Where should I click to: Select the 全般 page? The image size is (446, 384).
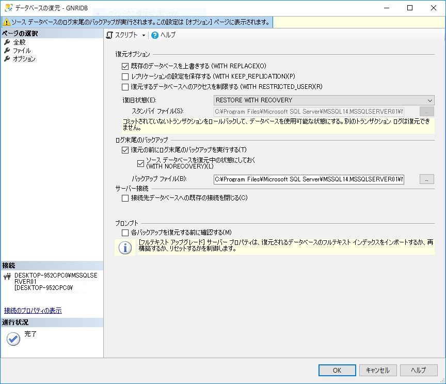(x=19, y=42)
